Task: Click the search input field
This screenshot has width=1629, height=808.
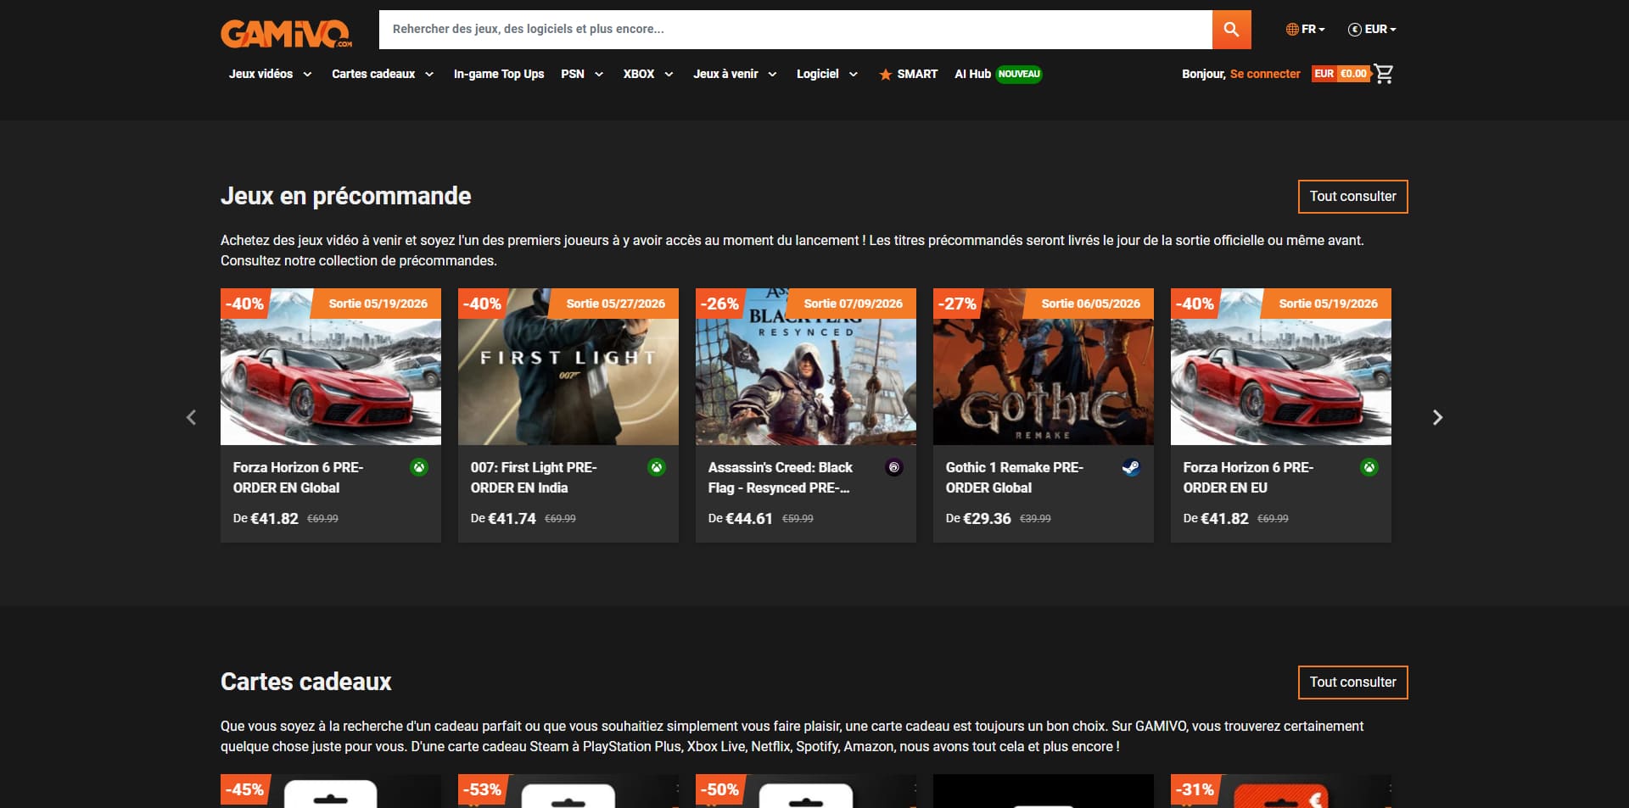Action: [x=795, y=30]
